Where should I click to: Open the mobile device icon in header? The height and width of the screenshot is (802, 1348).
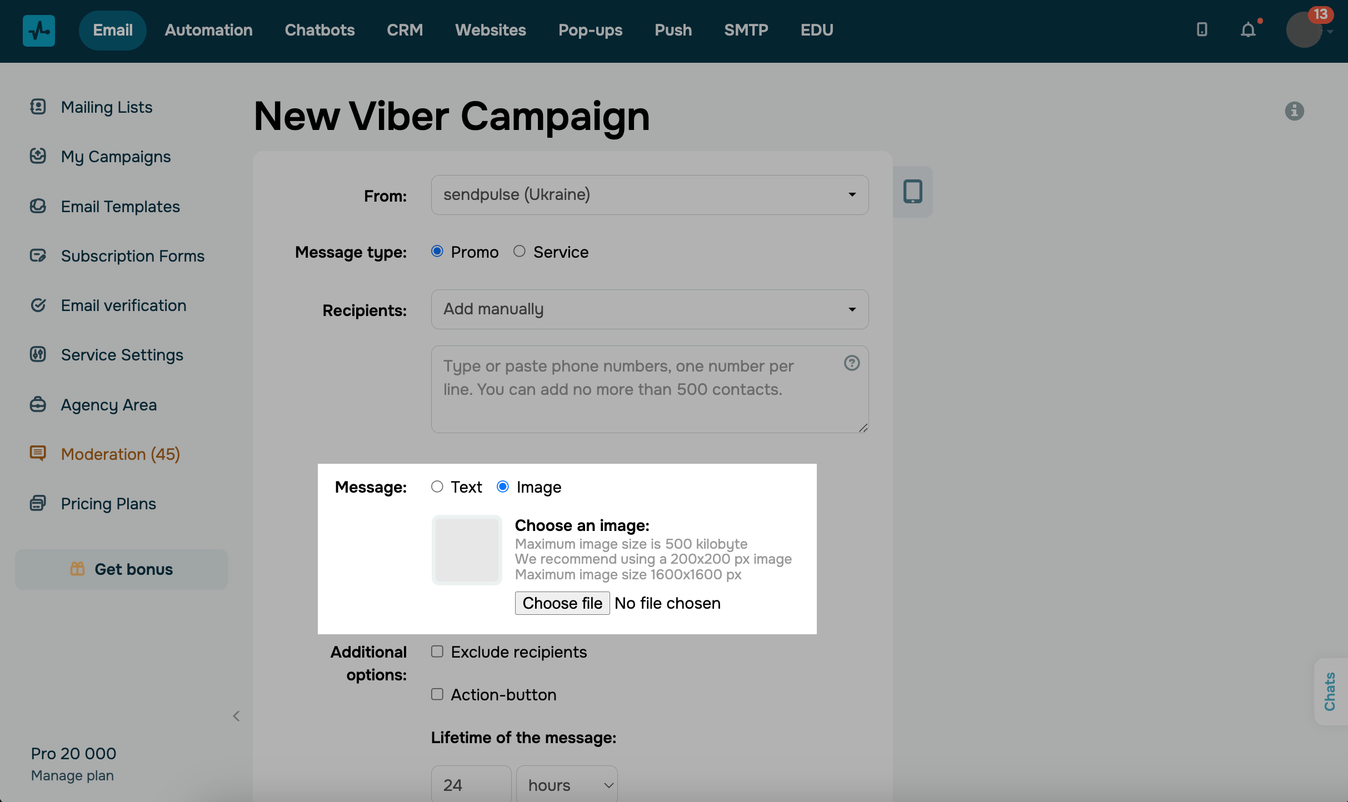click(x=1202, y=29)
